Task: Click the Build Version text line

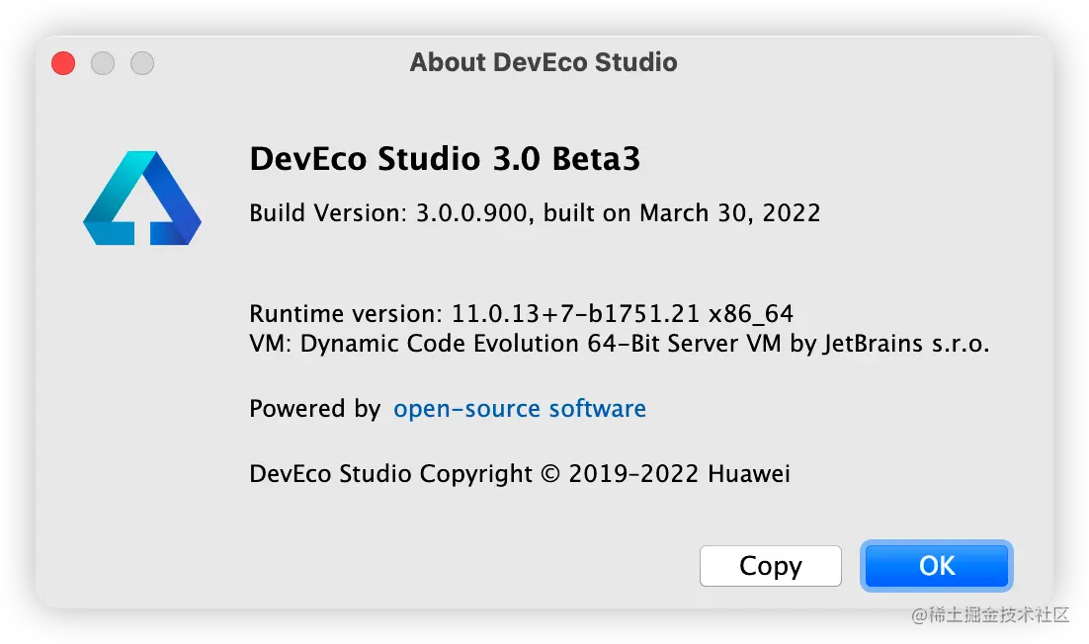Action: coord(534,212)
